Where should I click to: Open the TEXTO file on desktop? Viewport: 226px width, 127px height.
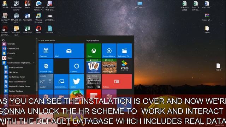coord(218,67)
